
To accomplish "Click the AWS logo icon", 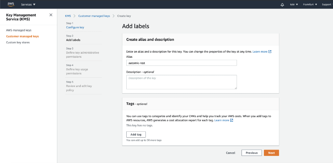I will click(x=11, y=4).
